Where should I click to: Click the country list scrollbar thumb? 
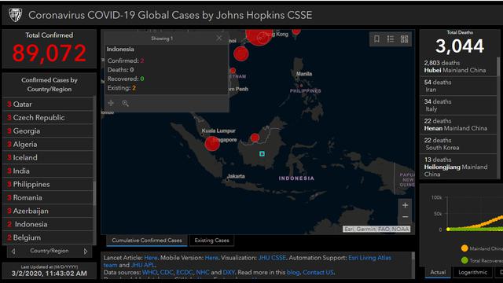(x=94, y=193)
